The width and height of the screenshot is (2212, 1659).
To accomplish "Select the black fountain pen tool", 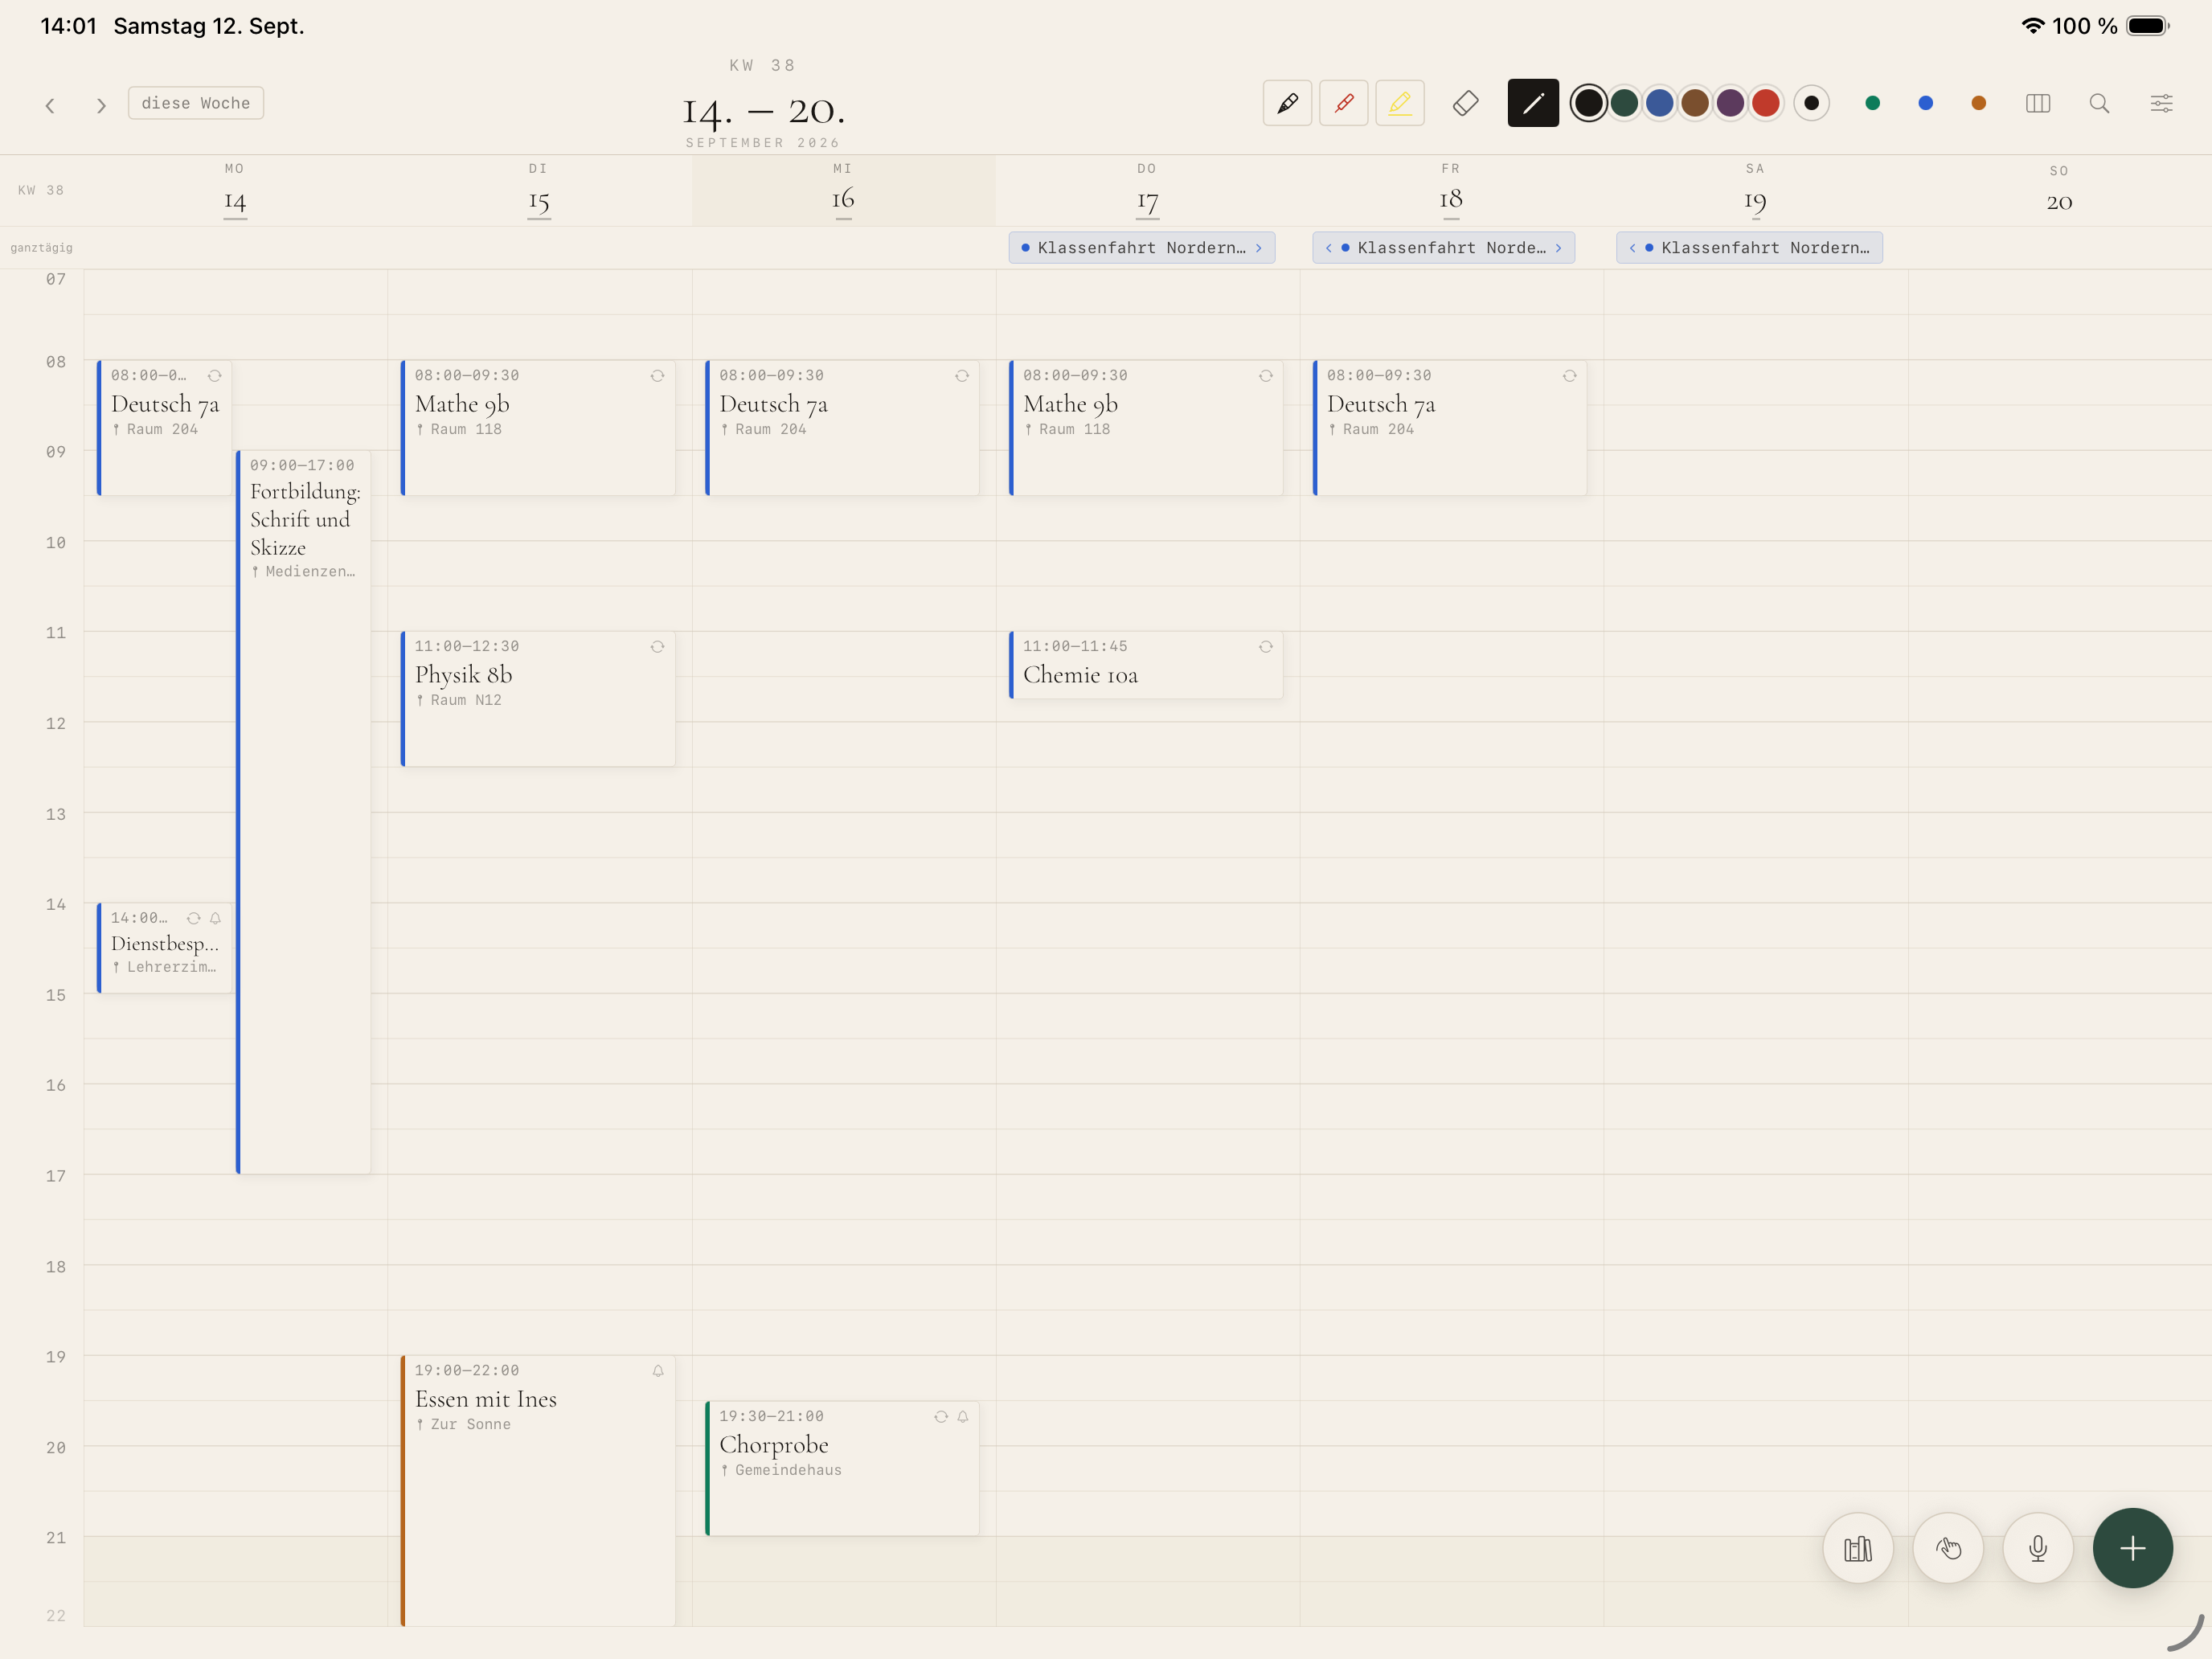I will pos(1287,103).
